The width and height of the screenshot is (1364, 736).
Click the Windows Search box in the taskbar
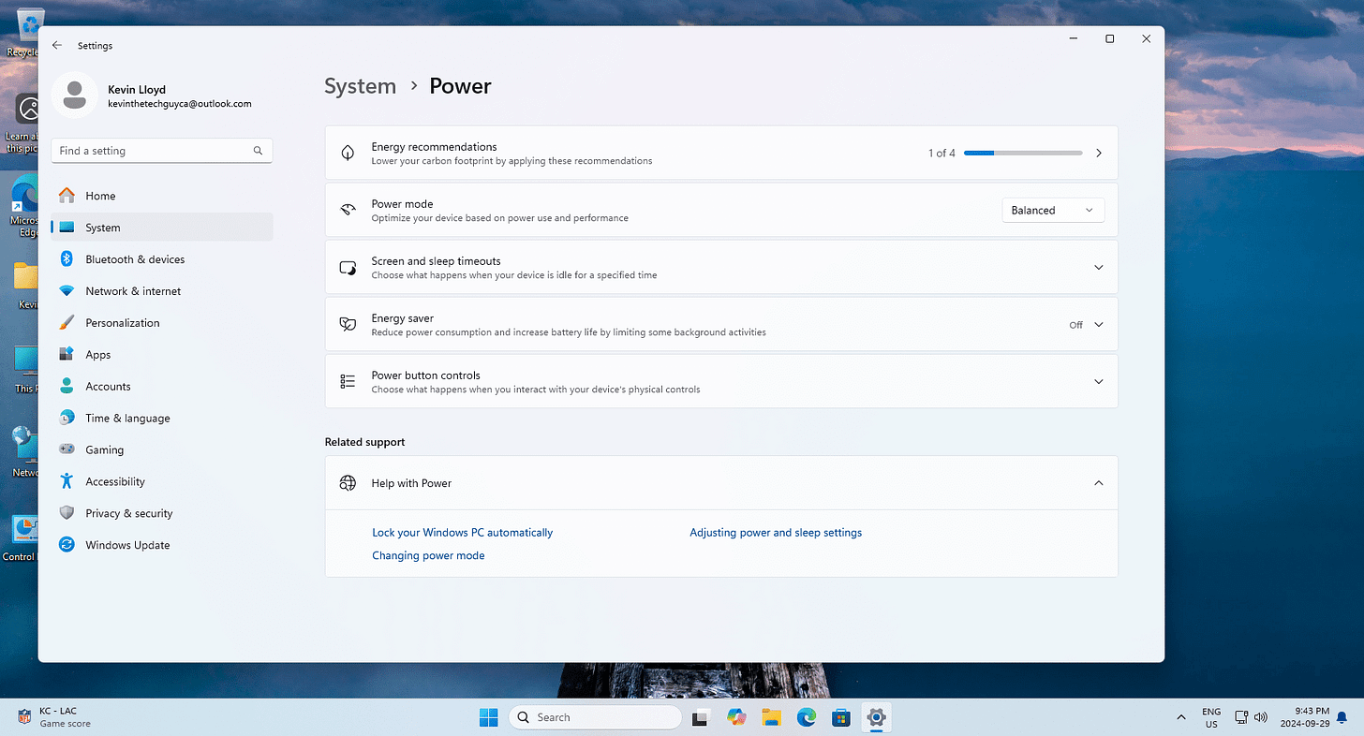595,716
